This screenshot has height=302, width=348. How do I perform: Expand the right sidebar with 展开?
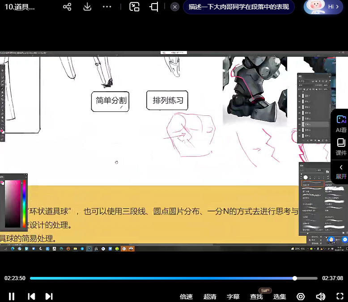(x=341, y=171)
